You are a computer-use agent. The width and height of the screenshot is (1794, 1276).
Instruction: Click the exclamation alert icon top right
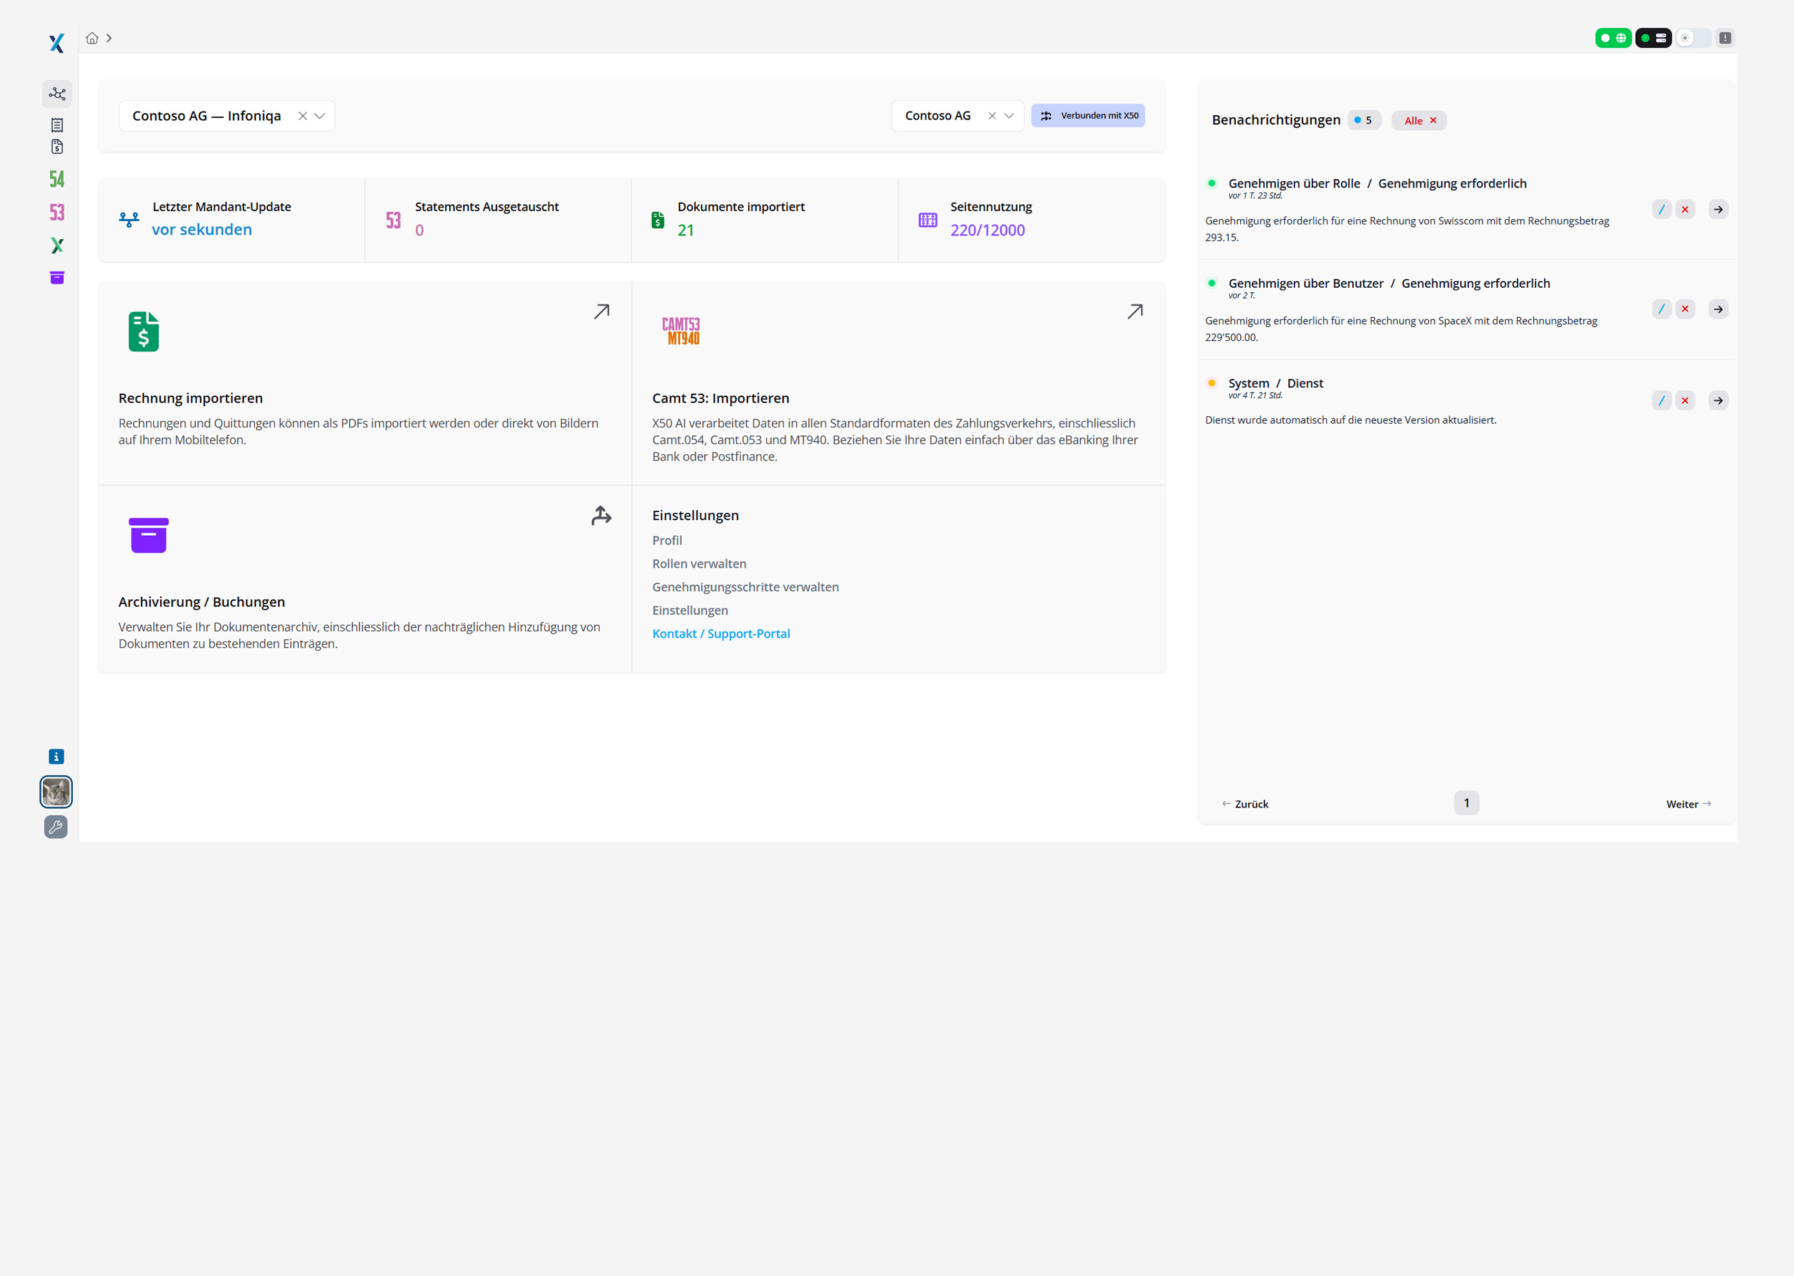(x=1725, y=38)
